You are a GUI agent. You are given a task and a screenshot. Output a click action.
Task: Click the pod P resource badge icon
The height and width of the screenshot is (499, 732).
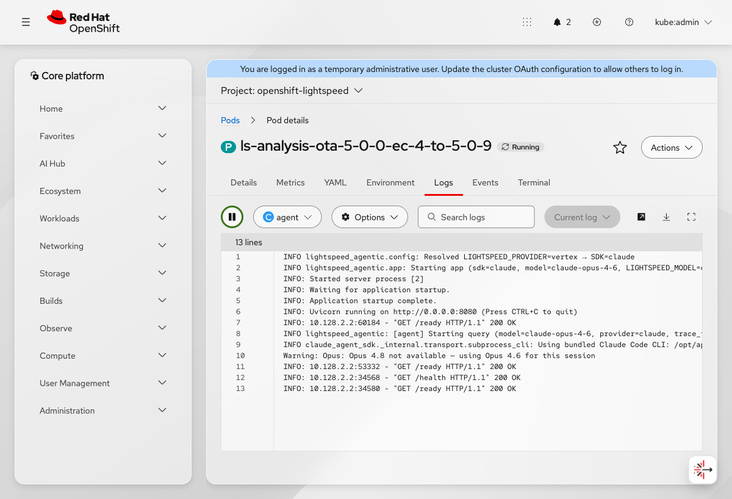click(228, 147)
